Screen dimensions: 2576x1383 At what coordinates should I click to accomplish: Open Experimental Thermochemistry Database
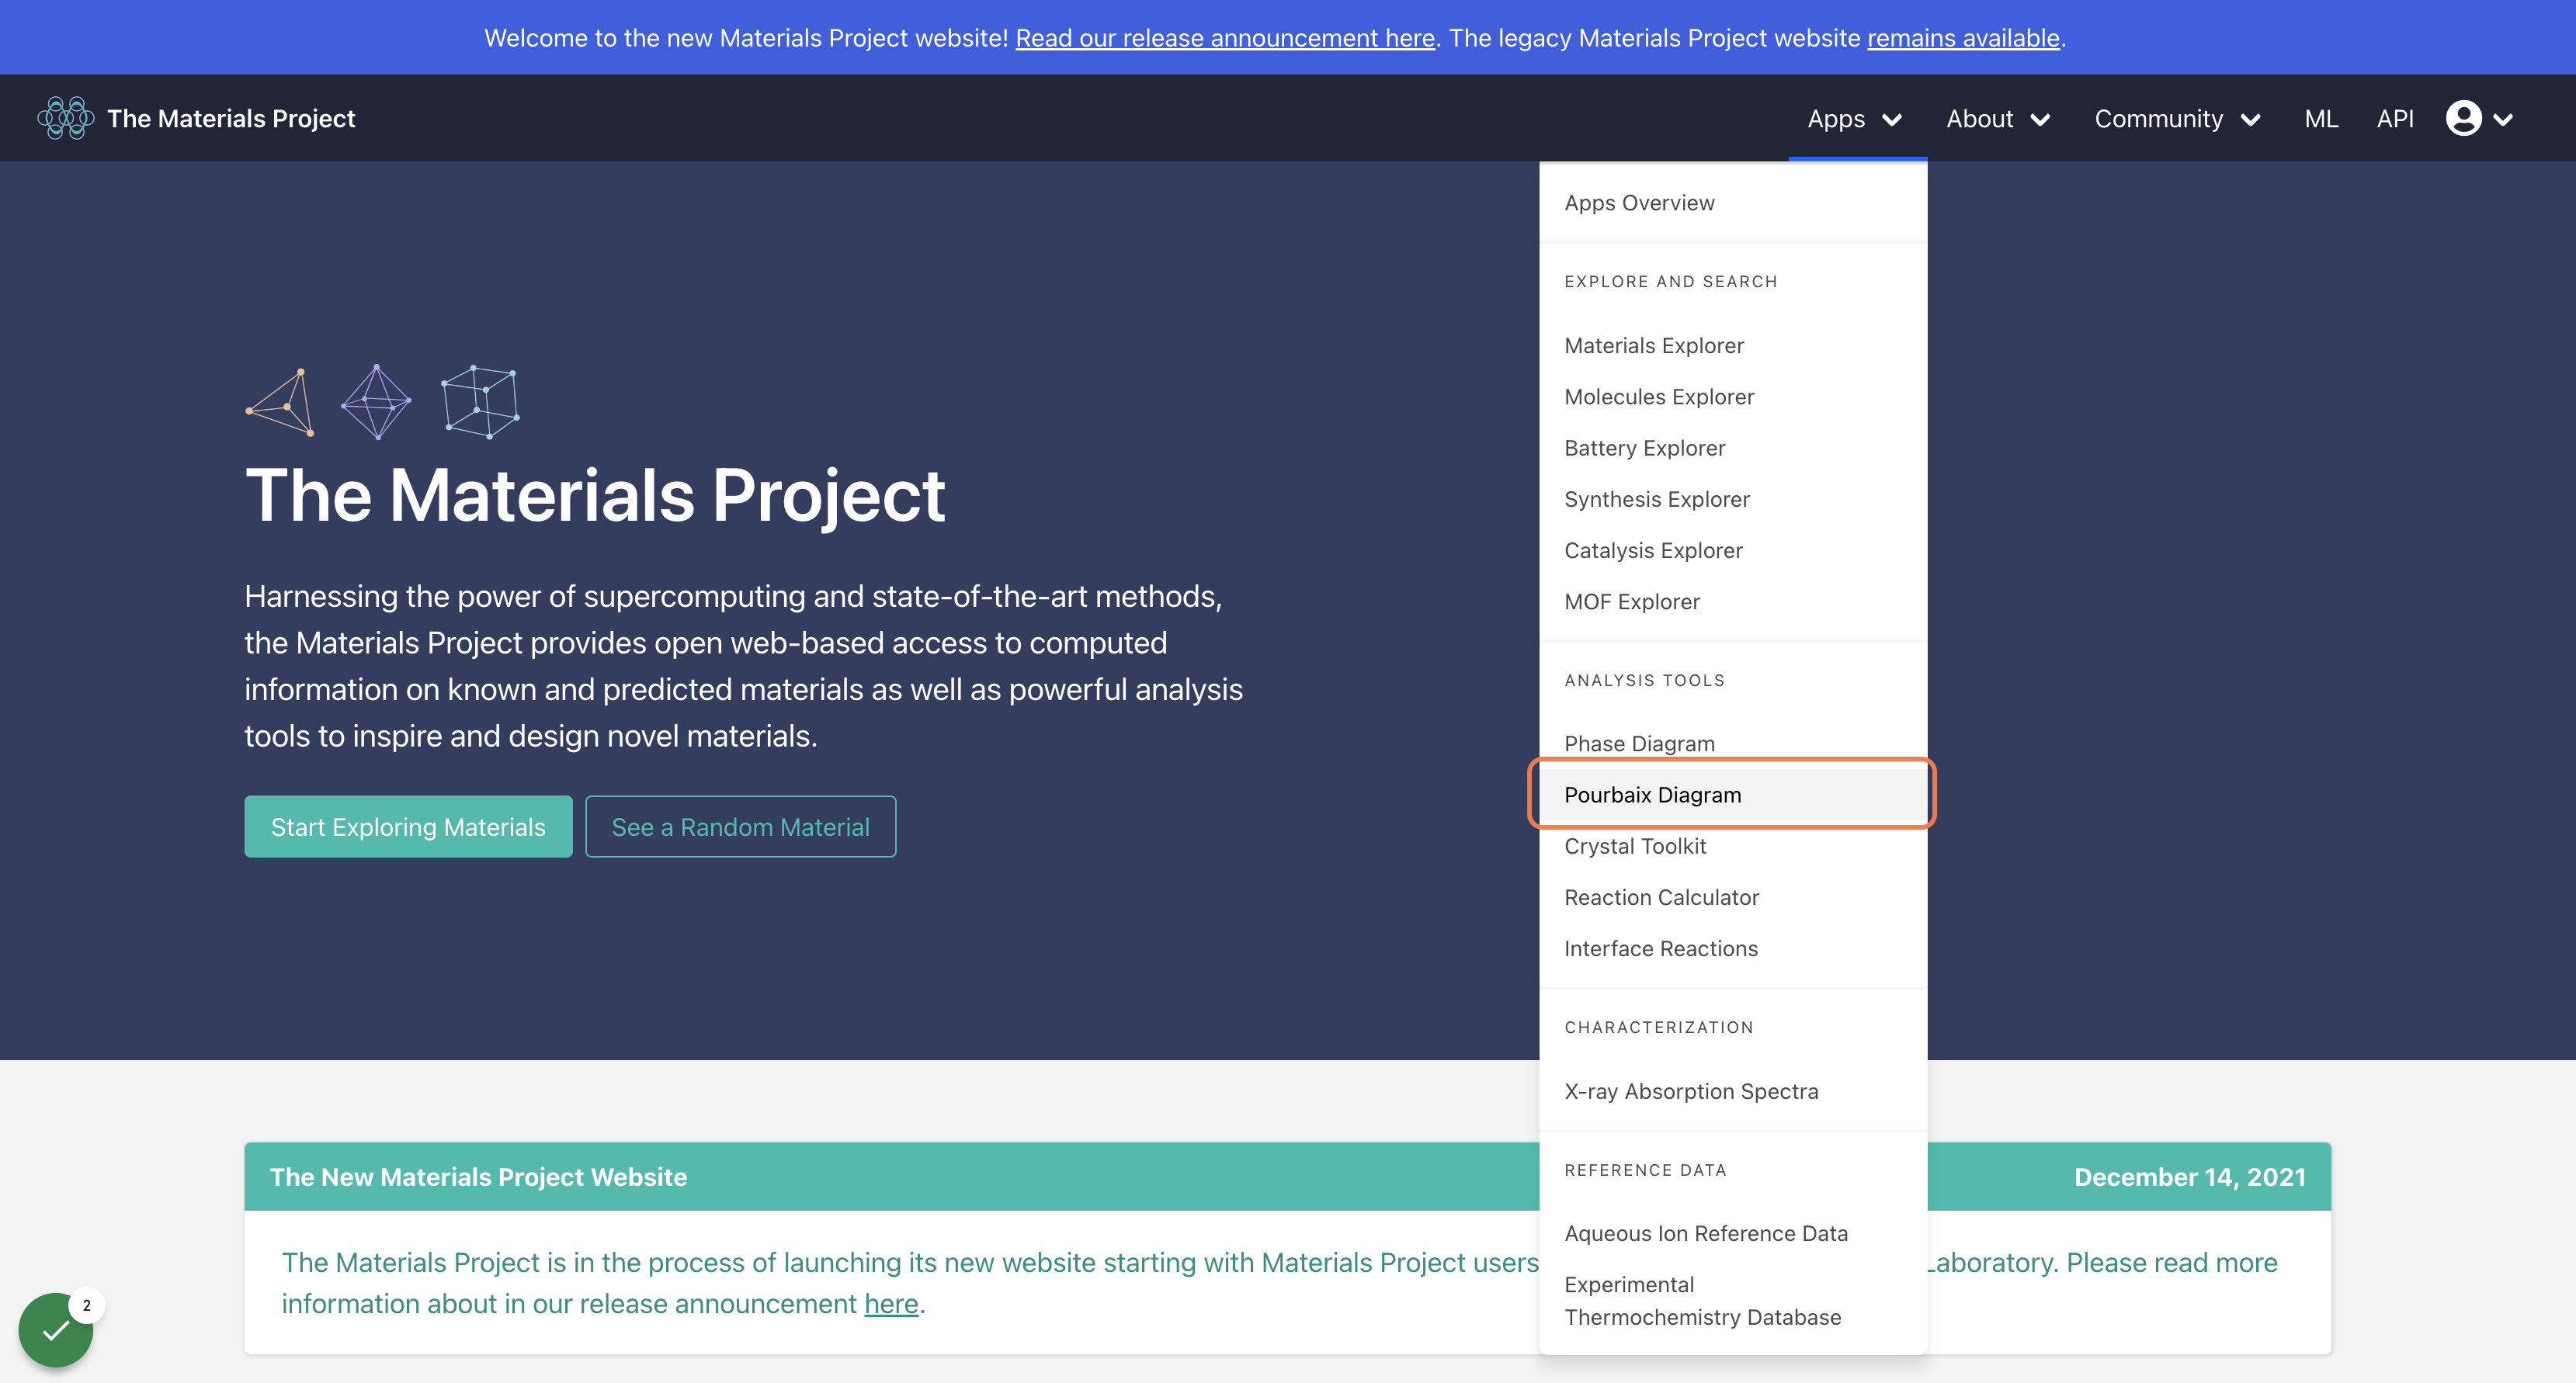coord(1733,1301)
